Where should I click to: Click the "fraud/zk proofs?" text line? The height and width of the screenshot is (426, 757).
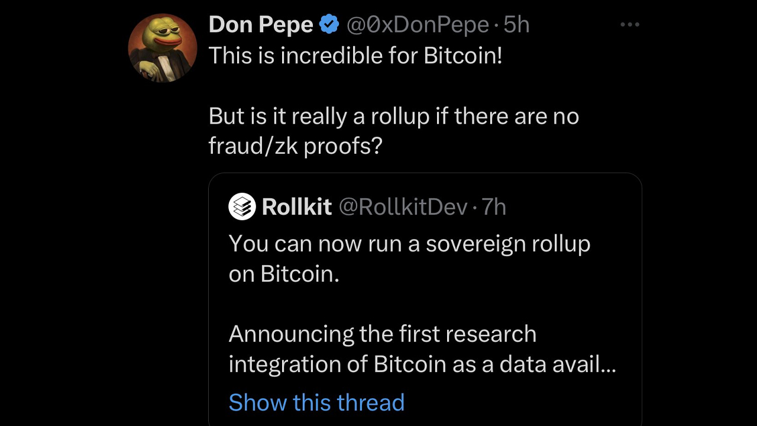pyautogui.click(x=295, y=146)
